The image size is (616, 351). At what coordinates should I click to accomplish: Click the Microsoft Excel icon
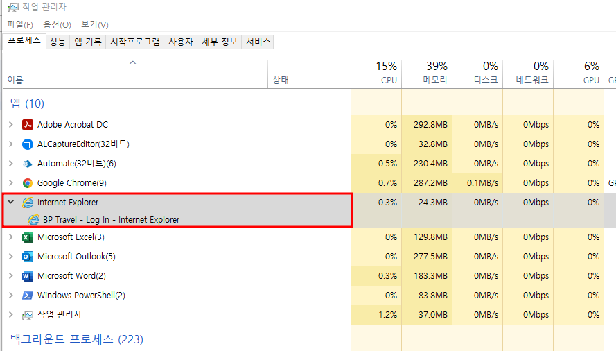(x=28, y=237)
